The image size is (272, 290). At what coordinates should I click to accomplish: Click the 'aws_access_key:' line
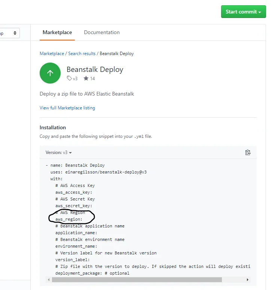click(x=74, y=192)
